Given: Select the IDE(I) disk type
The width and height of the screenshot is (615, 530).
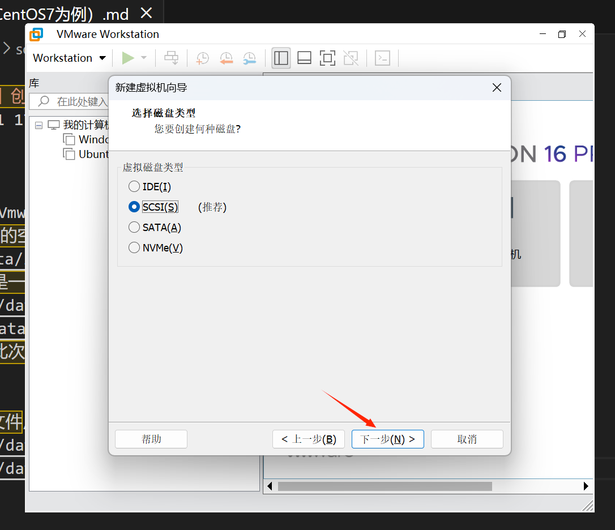Looking at the screenshot, I should [x=150, y=186].
